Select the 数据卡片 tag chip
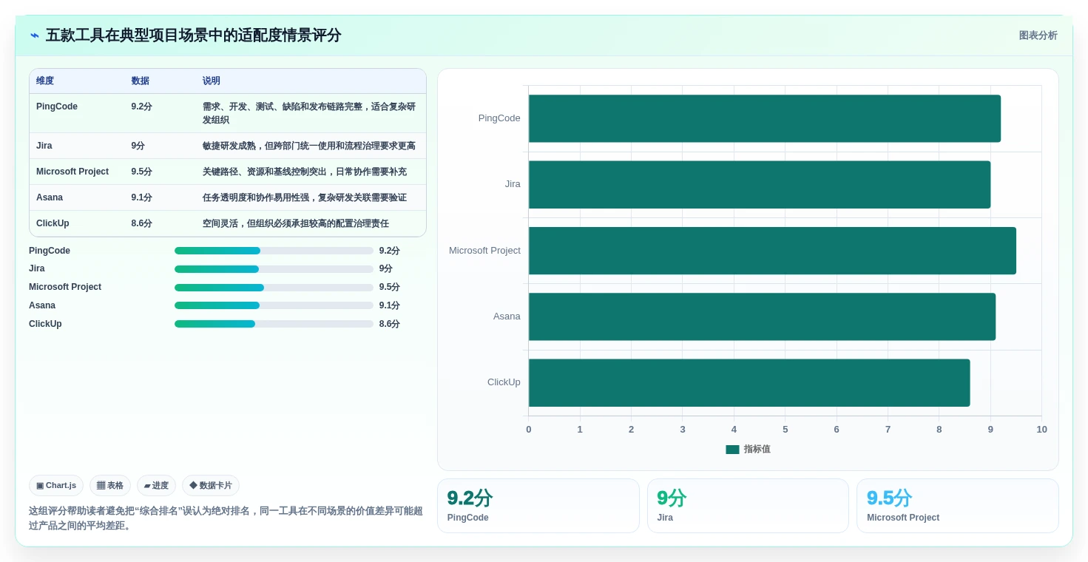This screenshot has width=1088, height=562. click(x=211, y=486)
